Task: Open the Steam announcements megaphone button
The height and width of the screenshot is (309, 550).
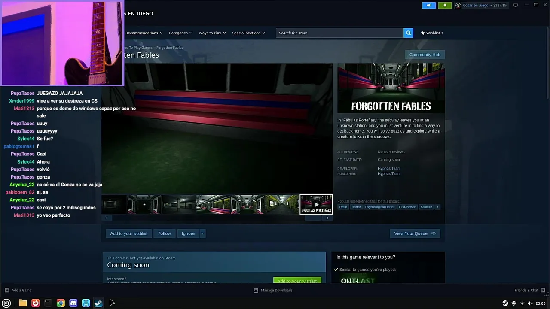Action: (x=428, y=5)
